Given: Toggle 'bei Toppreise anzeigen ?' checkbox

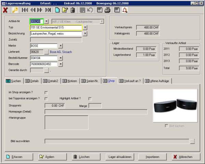Looking at the screenshot, I should tap(46, 99).
